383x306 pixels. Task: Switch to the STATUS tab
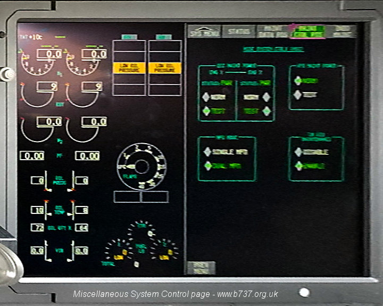click(238, 31)
